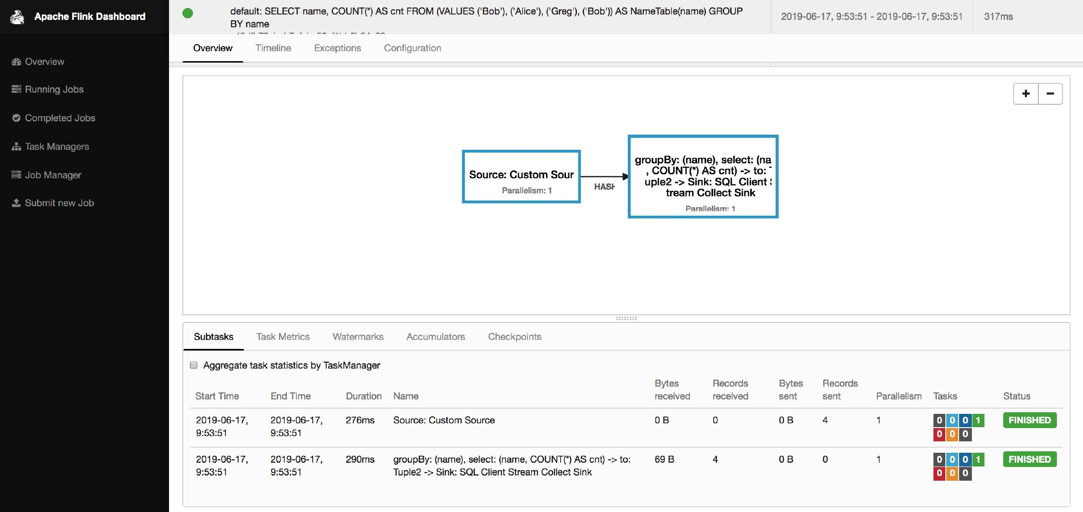This screenshot has height=512, width=1083.
Task: Zoom in on the job graph
Action: point(1026,93)
